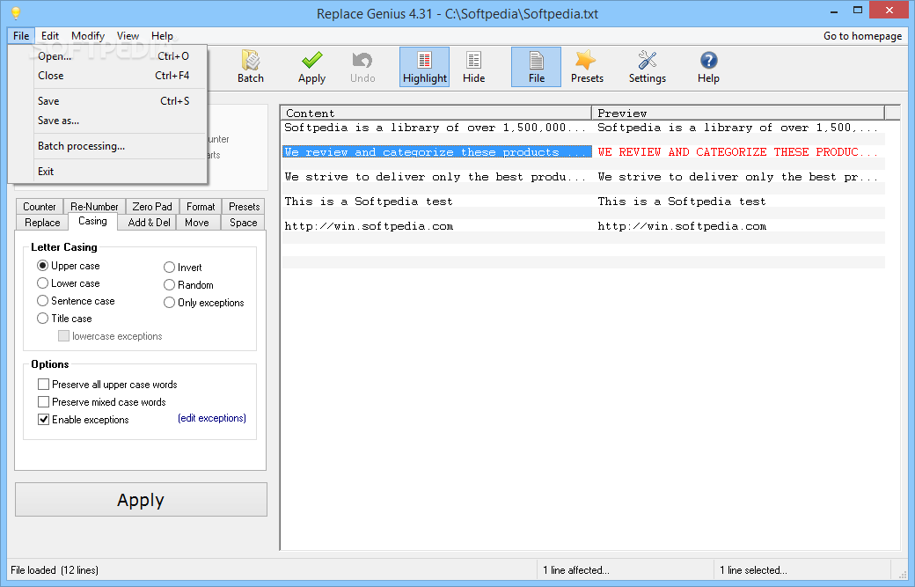Switch to the Presets tab
Image resolution: width=915 pixels, height=587 pixels.
point(244,207)
